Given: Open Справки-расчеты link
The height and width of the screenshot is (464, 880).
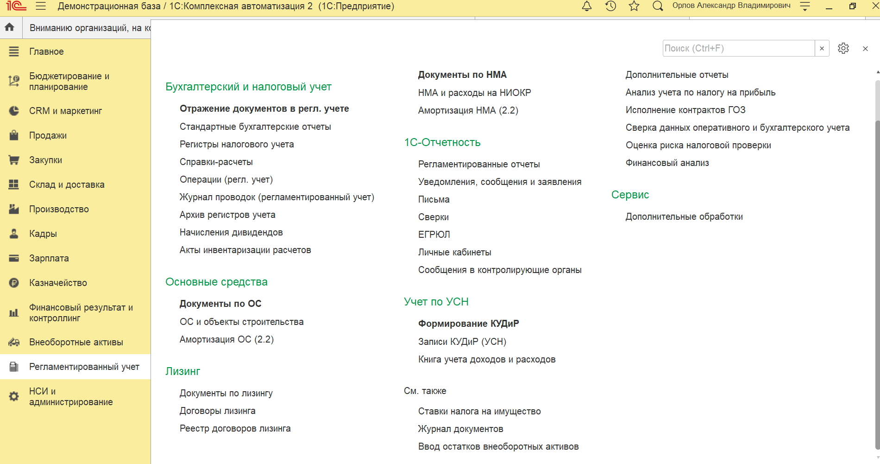Looking at the screenshot, I should 216,162.
